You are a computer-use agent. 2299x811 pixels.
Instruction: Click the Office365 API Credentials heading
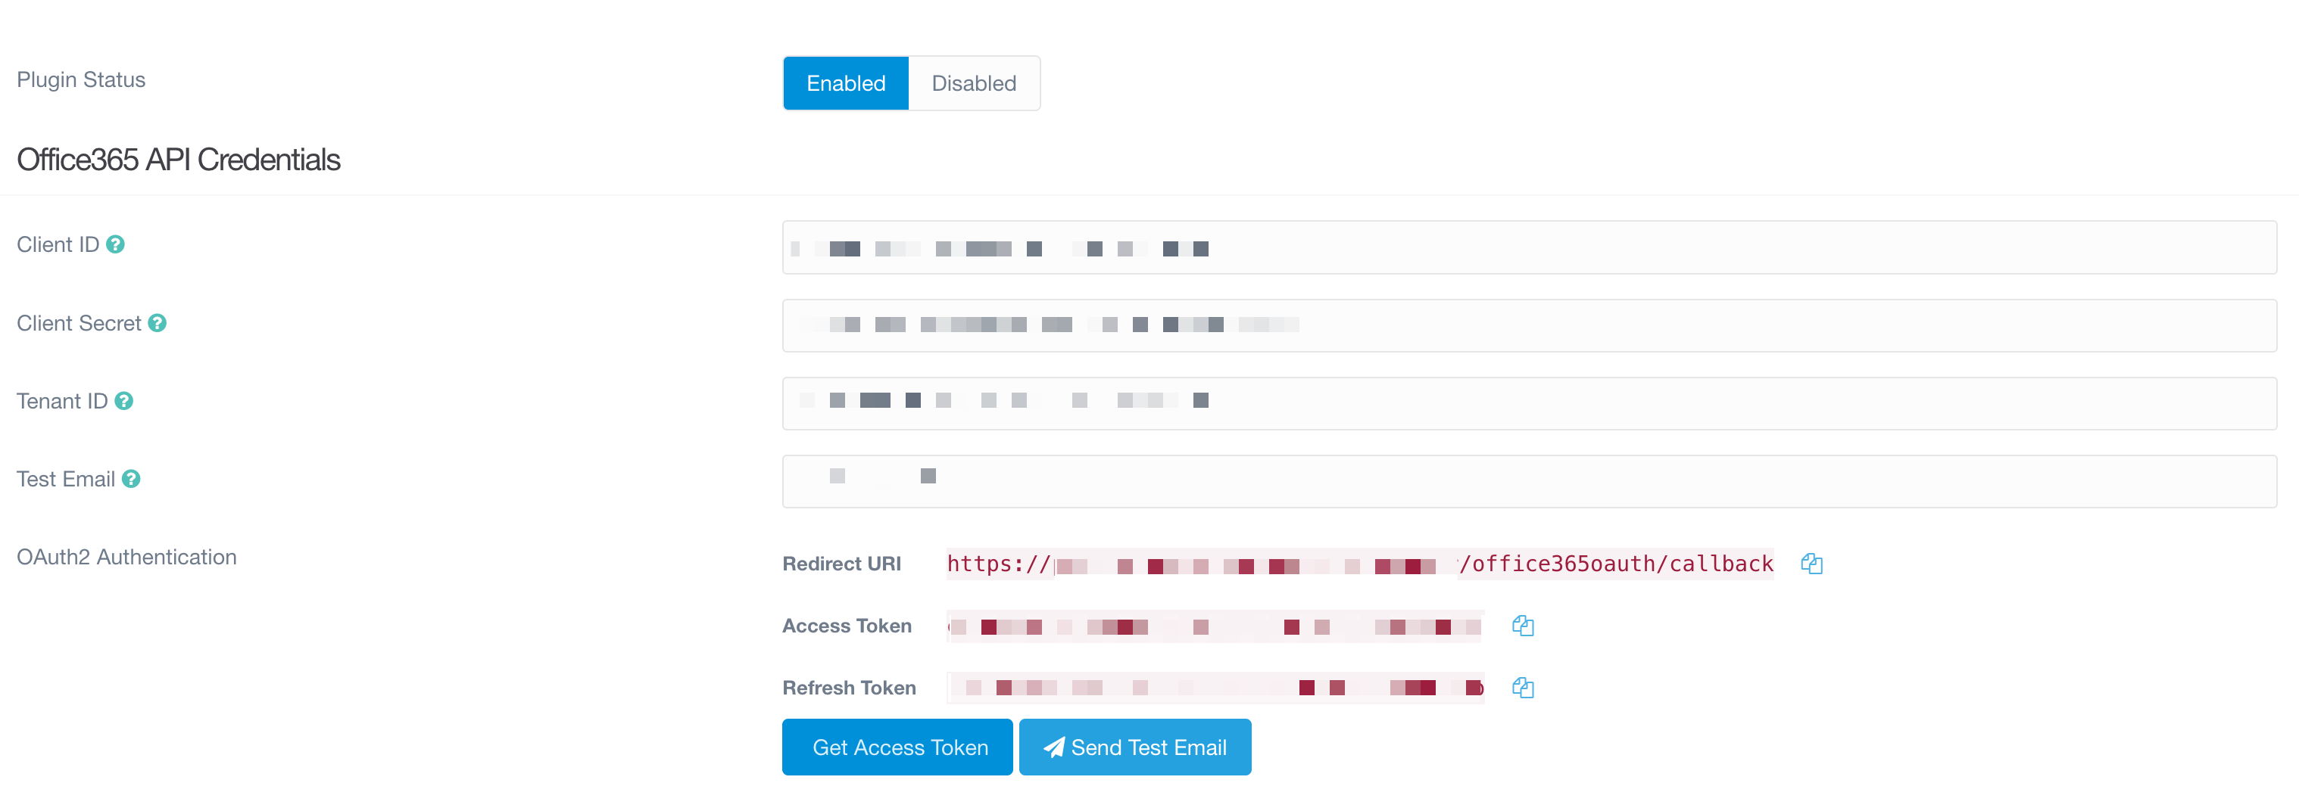[179, 160]
